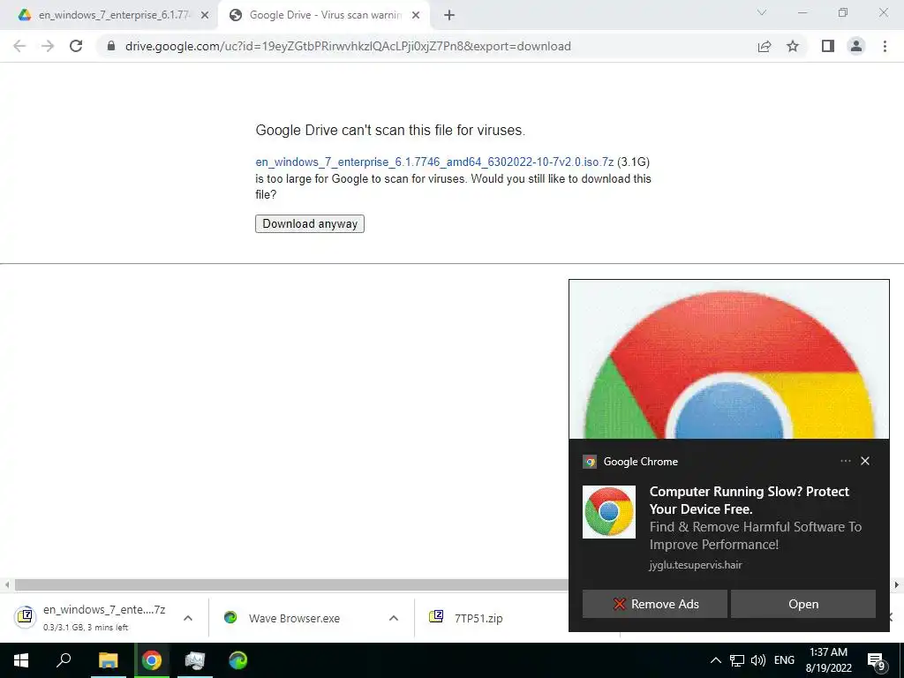Open the Windows Start menu
The width and height of the screenshot is (904, 678).
pos(21,660)
